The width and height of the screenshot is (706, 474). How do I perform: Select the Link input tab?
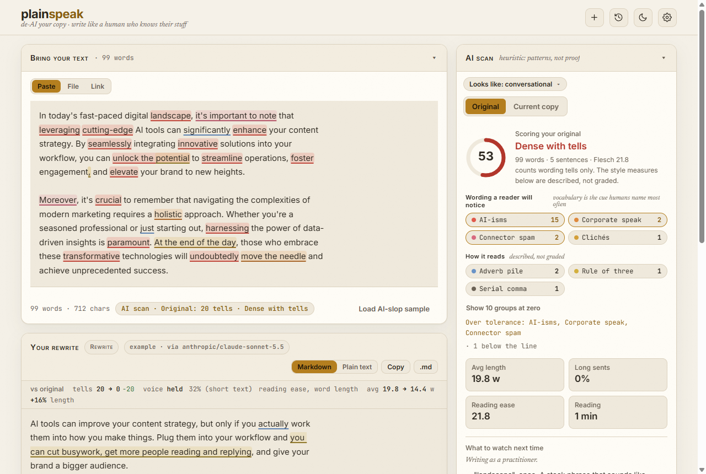tap(98, 87)
